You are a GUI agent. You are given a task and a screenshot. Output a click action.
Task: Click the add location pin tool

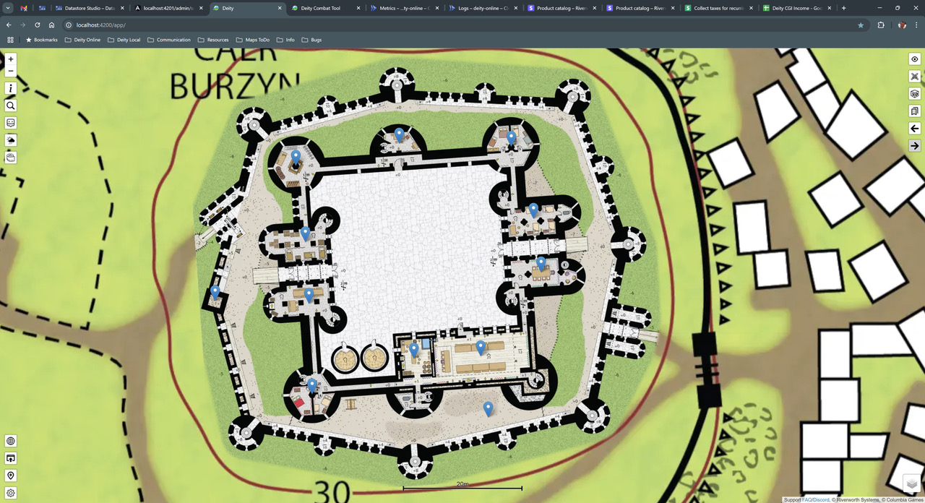pos(11,476)
